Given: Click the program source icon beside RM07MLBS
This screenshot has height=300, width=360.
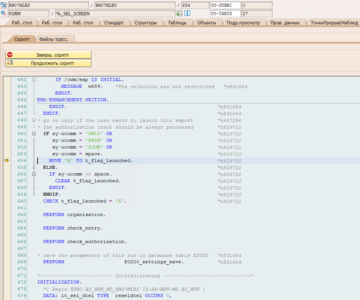Looking at the screenshot, I should (x=4, y=5).
